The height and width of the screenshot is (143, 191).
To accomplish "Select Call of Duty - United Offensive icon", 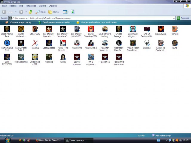I will (x=77, y=29).
